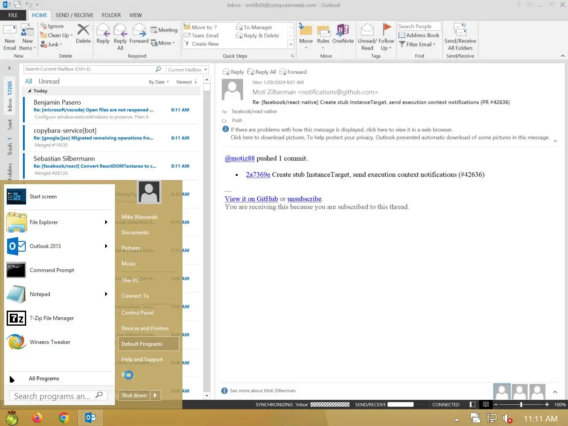
Task: Open the Address Book
Action: pyautogui.click(x=419, y=35)
